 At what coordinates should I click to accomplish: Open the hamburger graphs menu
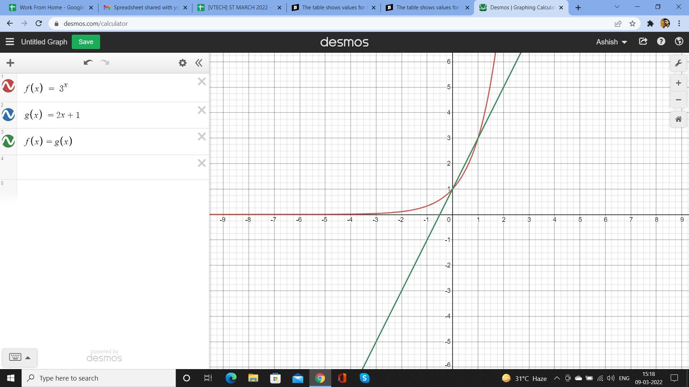pos(10,42)
